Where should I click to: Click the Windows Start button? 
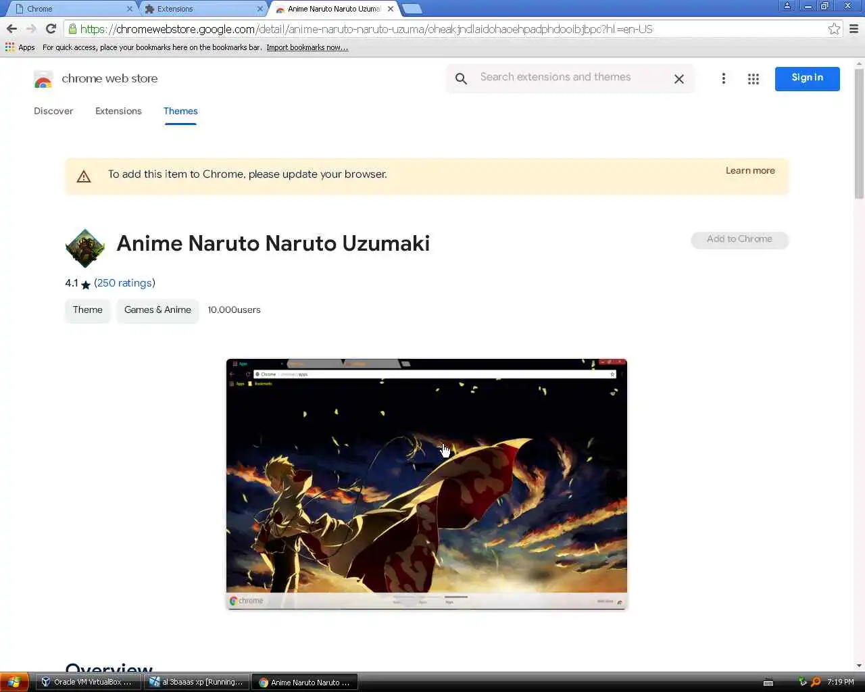point(14,682)
